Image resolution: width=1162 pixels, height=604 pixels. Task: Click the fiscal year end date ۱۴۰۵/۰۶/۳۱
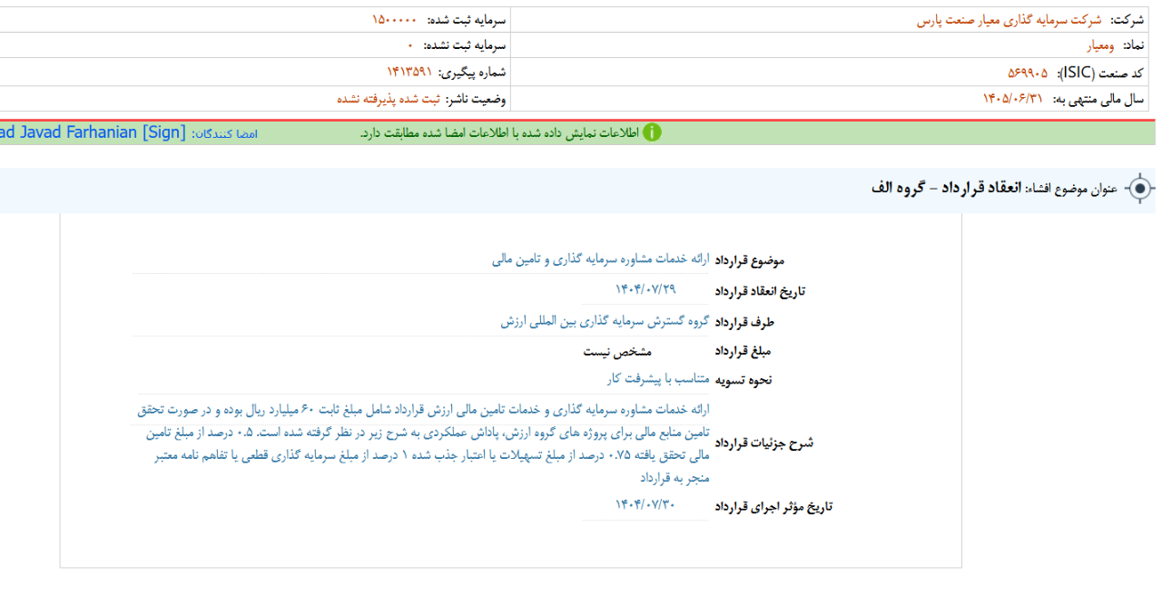pos(1012,98)
